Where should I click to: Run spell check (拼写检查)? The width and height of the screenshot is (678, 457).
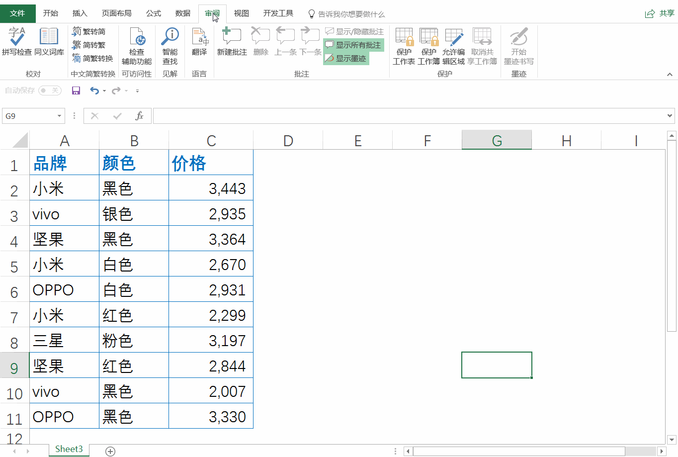coord(17,42)
